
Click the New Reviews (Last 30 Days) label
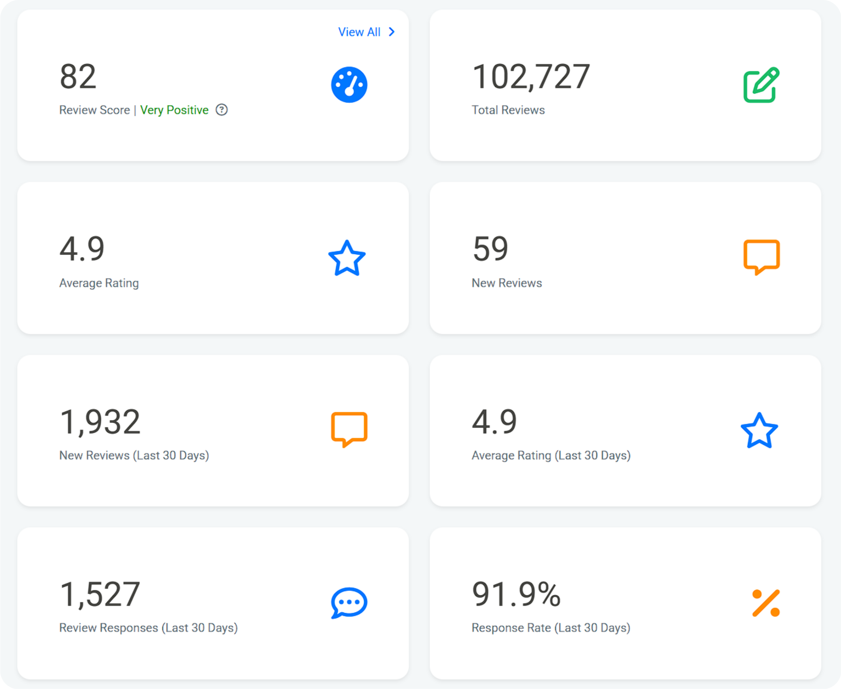pyautogui.click(x=134, y=455)
